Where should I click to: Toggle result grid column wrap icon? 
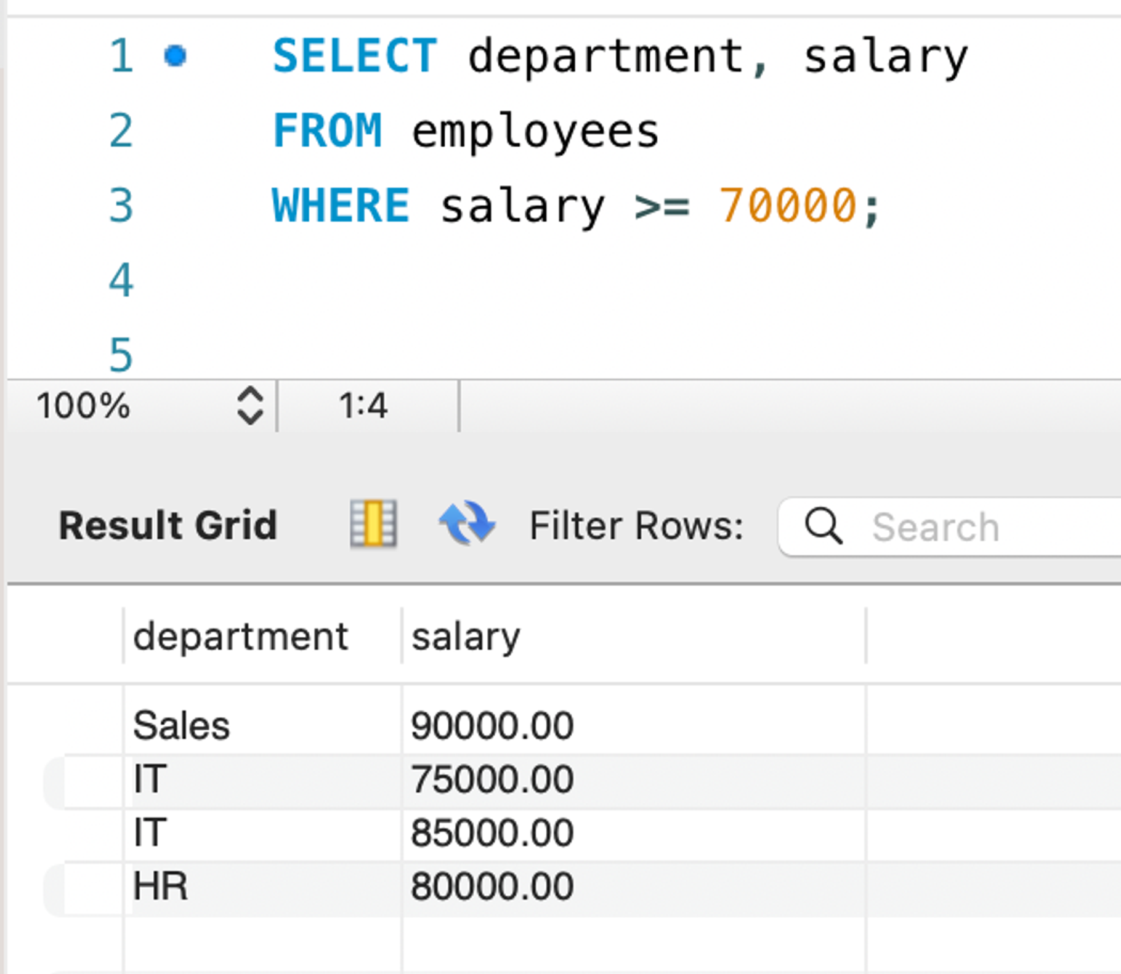[x=373, y=524]
